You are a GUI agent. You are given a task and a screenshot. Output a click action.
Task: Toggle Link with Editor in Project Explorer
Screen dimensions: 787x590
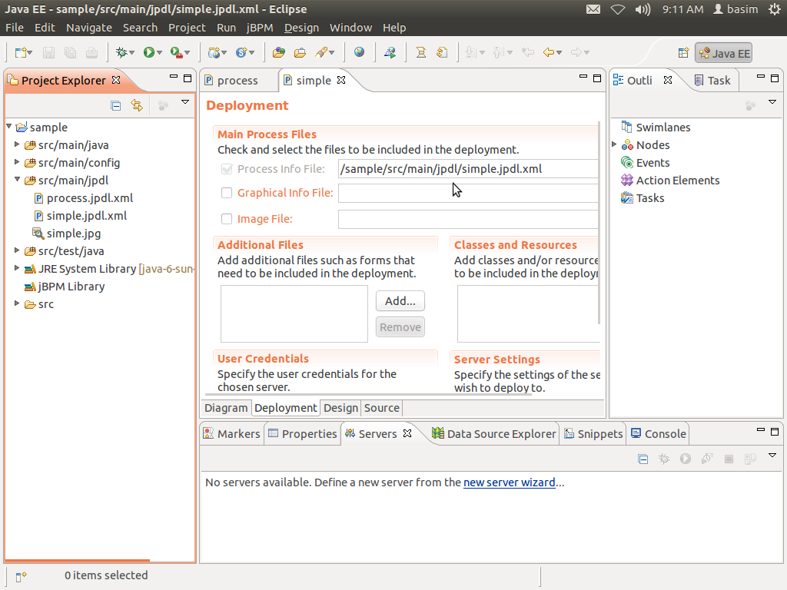pos(137,106)
